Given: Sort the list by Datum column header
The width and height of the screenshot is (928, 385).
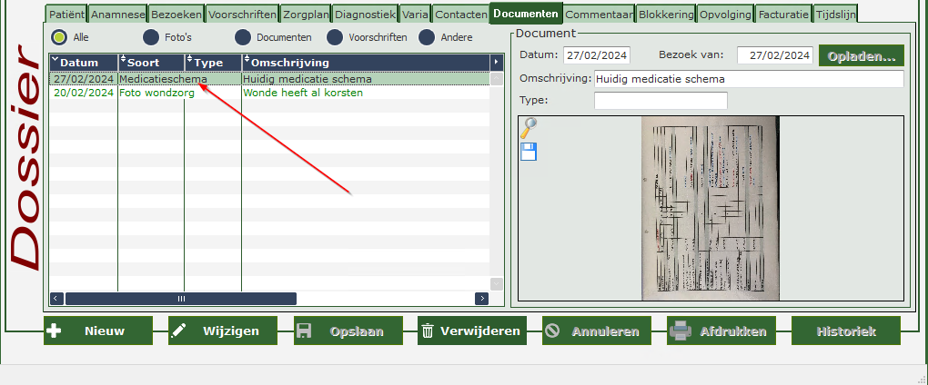Looking at the screenshot, I should [x=82, y=63].
